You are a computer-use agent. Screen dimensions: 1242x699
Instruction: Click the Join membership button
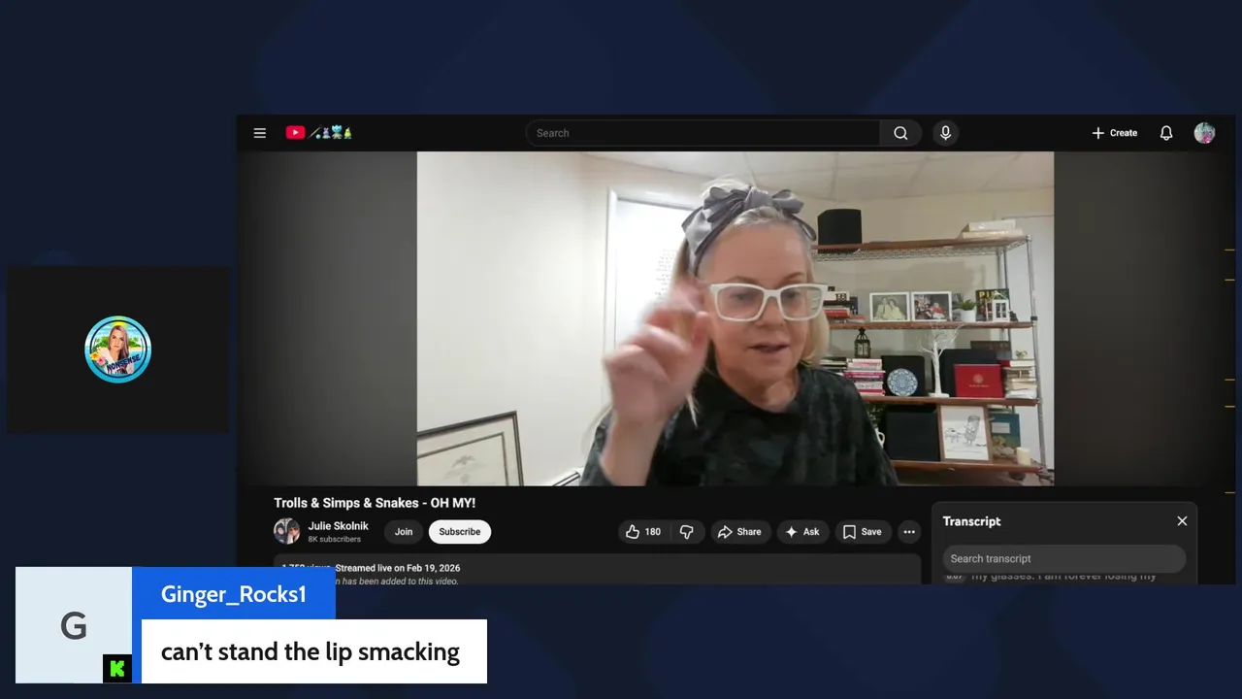[x=404, y=532]
